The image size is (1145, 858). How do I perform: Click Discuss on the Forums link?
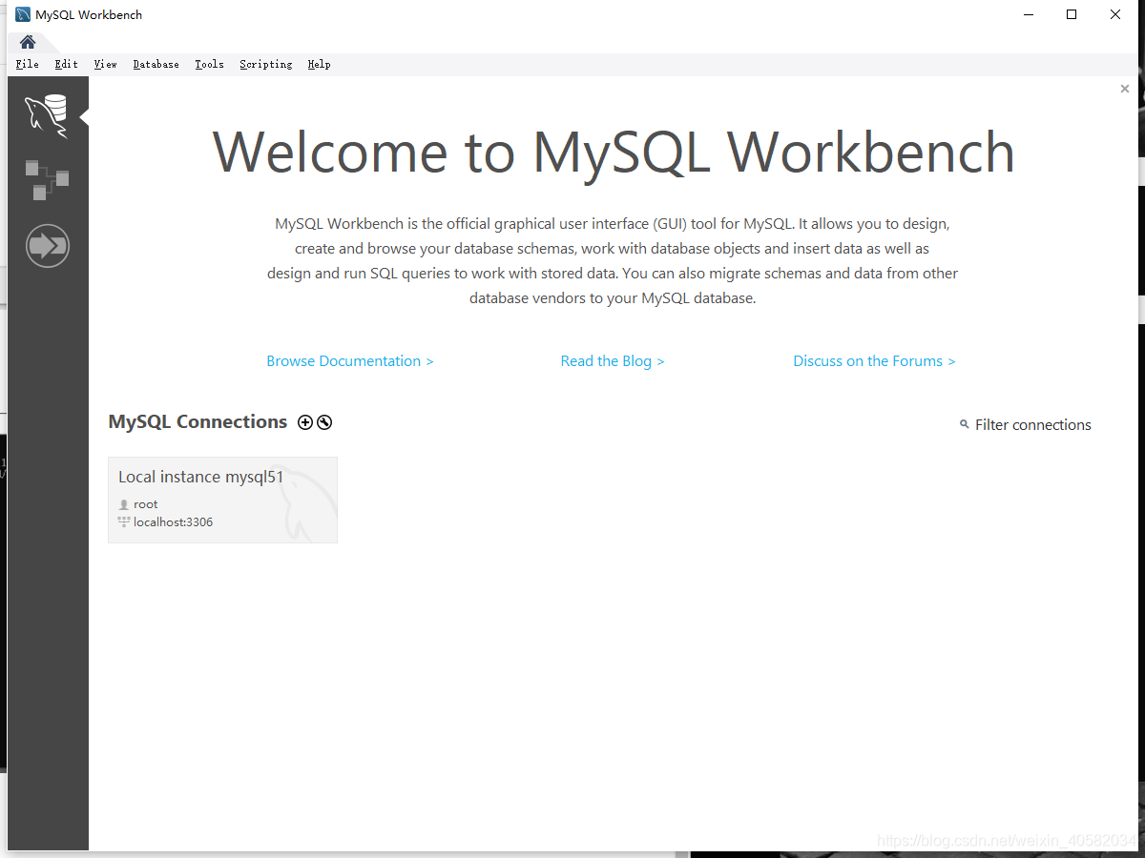pos(874,361)
